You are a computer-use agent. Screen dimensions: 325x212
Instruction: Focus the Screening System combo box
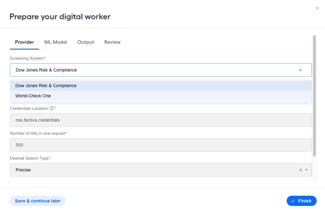(x=161, y=70)
